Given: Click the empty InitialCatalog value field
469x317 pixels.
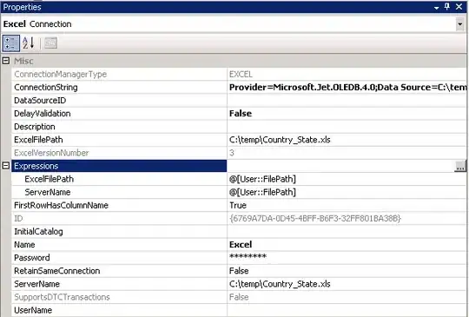Looking at the screenshot, I should (x=347, y=232).
